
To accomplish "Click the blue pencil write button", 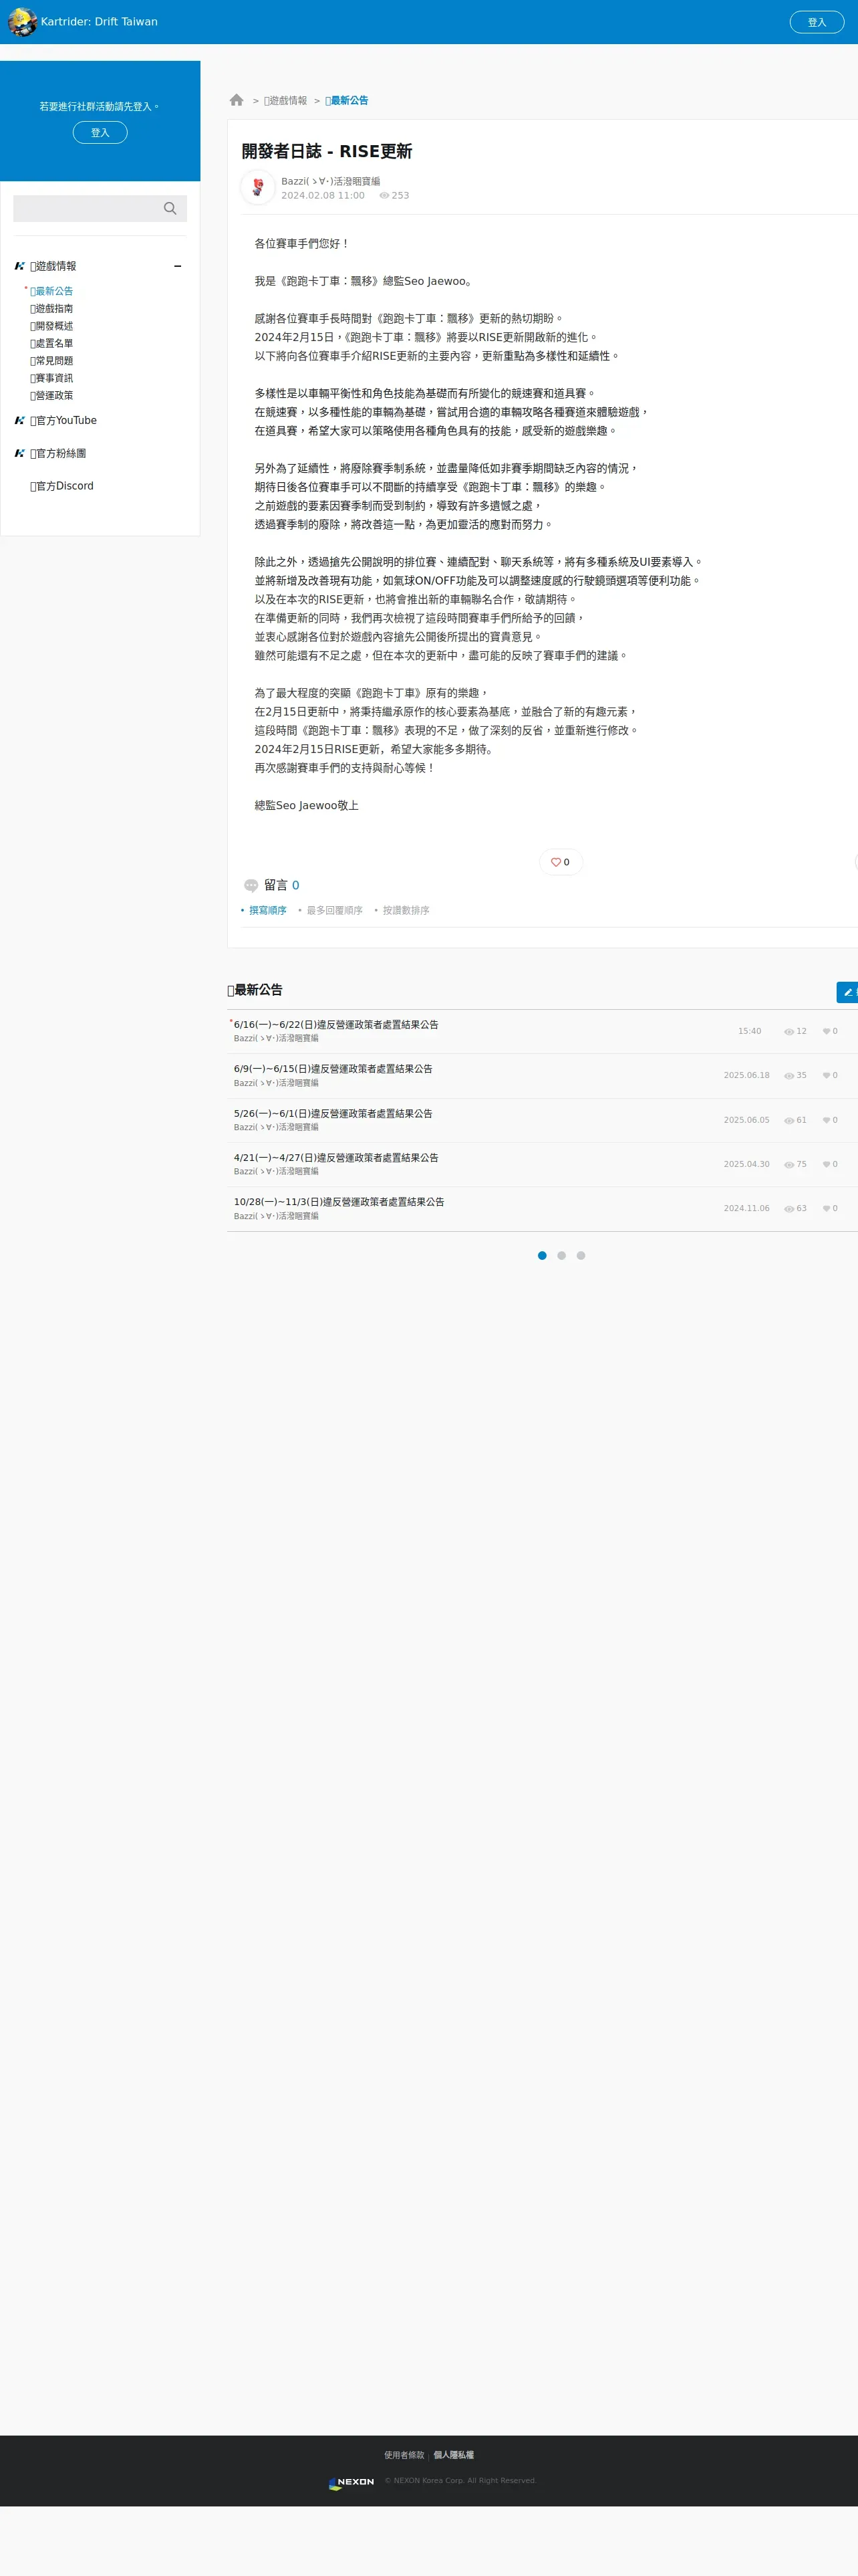I will pyautogui.click(x=847, y=992).
